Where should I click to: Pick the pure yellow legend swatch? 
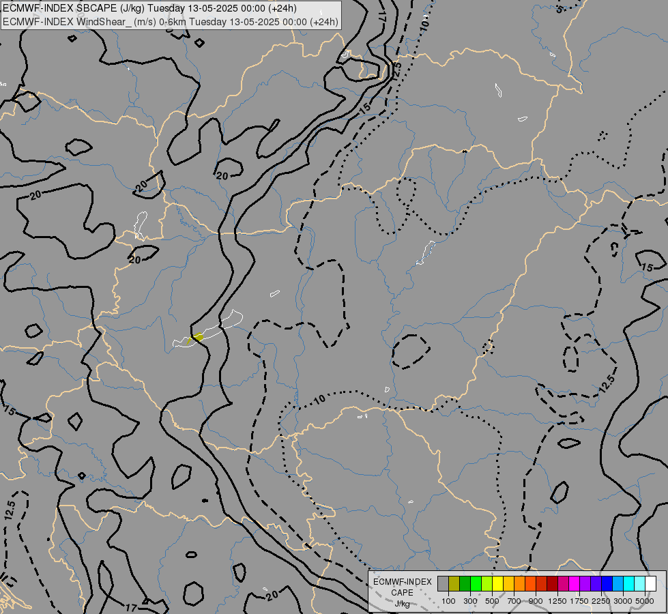(497, 584)
